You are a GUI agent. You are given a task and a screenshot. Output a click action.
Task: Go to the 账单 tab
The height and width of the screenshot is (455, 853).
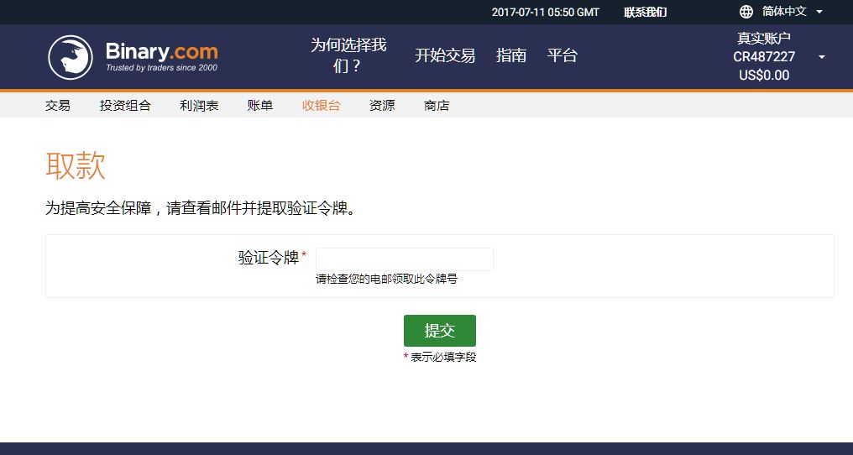260,106
